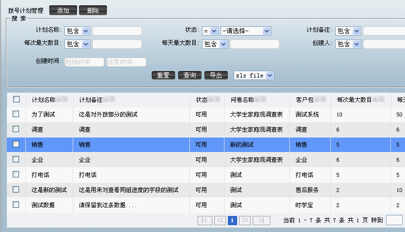
Task: Click the 添加 button
Action: [x=63, y=10]
